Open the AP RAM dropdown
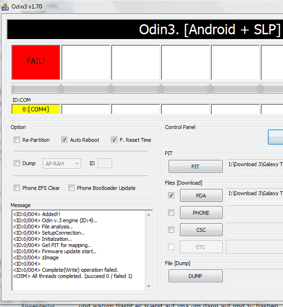 pyautogui.click(x=62, y=163)
